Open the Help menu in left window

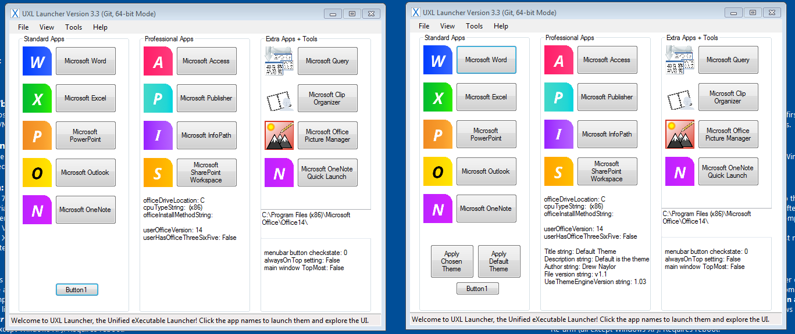click(100, 27)
